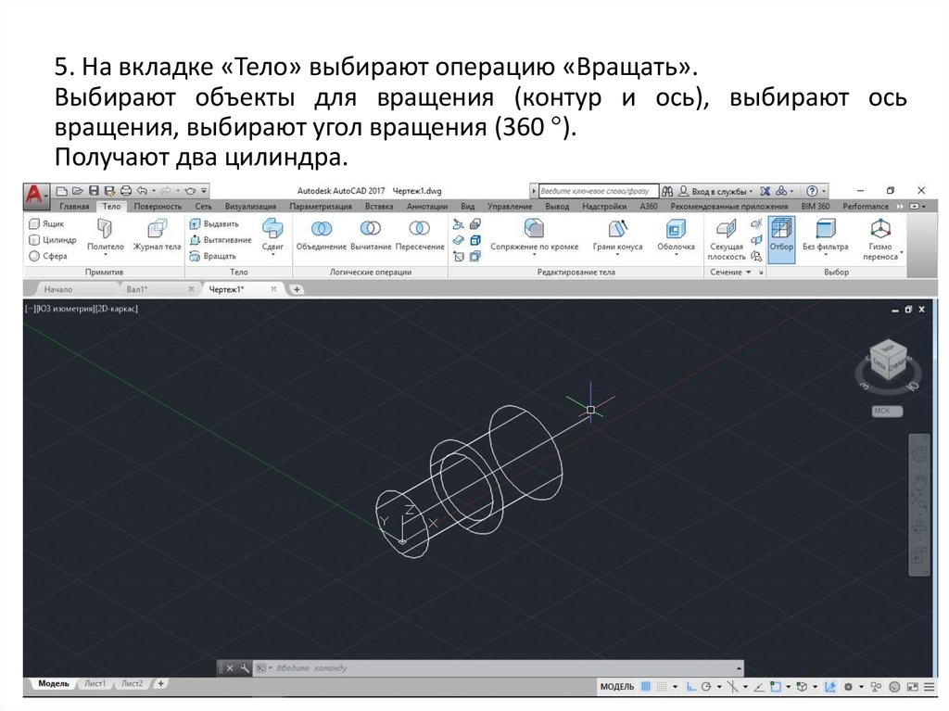Click the viewport controls label ЮЗ изометрия
949x711 pixels.
click(65, 309)
